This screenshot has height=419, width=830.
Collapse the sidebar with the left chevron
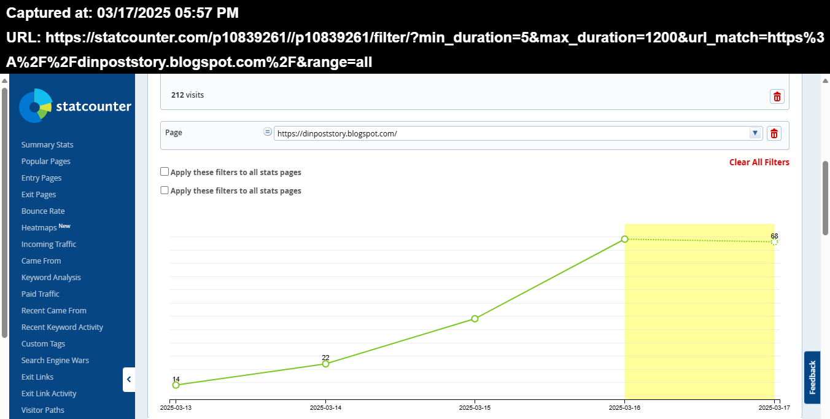coord(129,380)
